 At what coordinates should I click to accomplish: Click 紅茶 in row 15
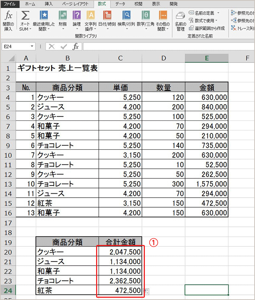tap(67, 203)
